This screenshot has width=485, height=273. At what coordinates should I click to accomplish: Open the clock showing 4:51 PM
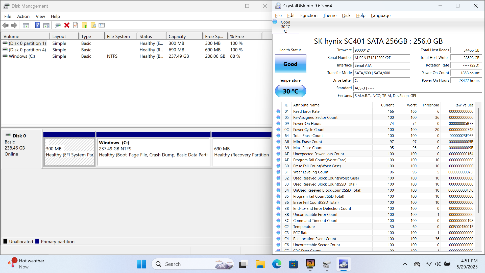[467, 264]
